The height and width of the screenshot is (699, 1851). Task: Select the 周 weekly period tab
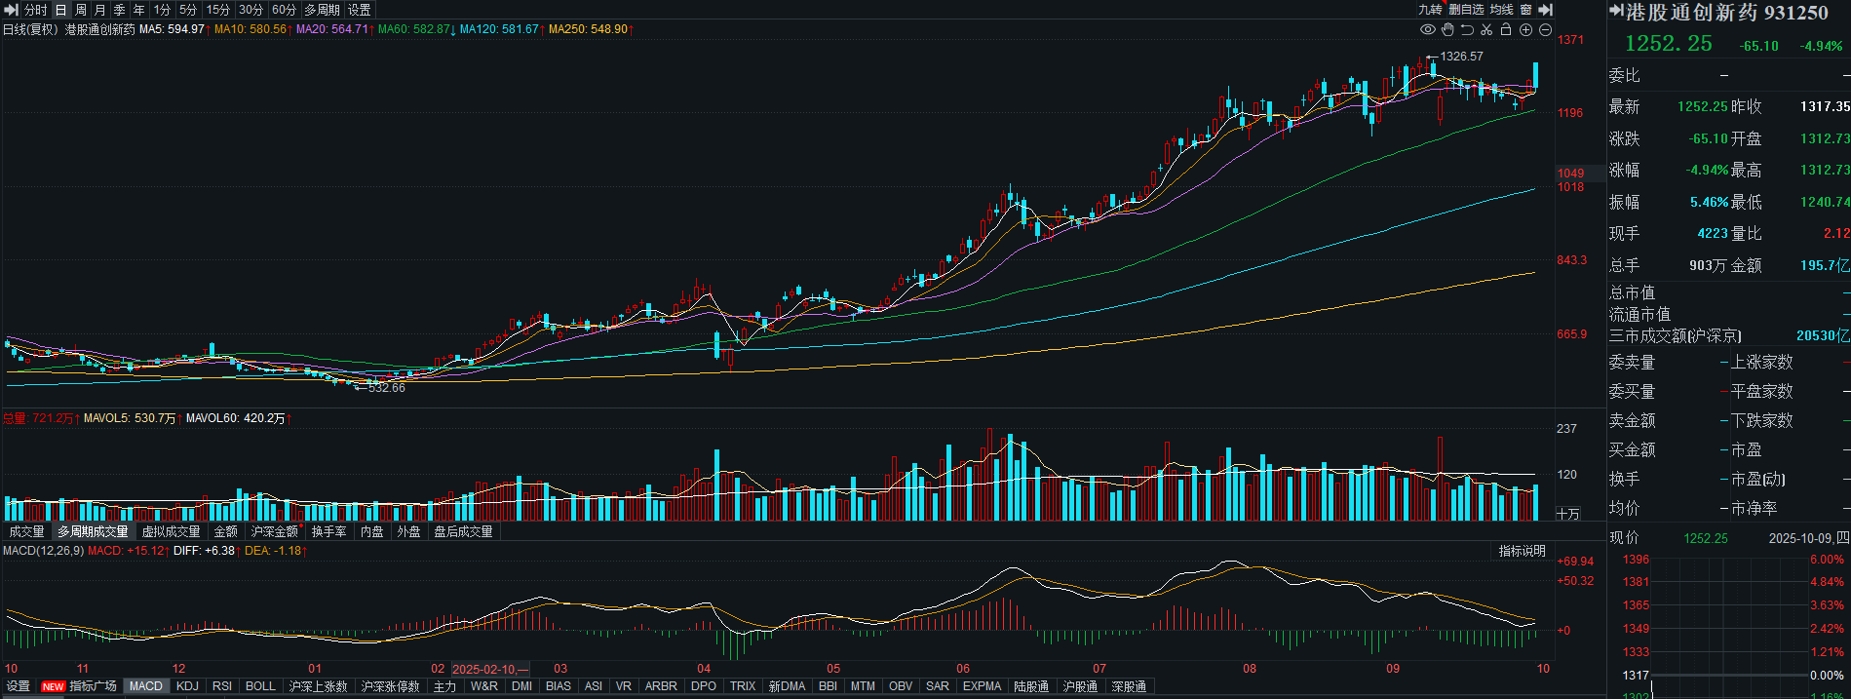81,10
